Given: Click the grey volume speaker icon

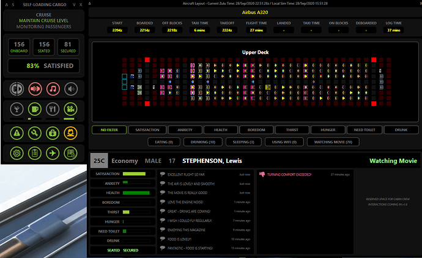Looking at the screenshot, I should pyautogui.click(x=71, y=89).
